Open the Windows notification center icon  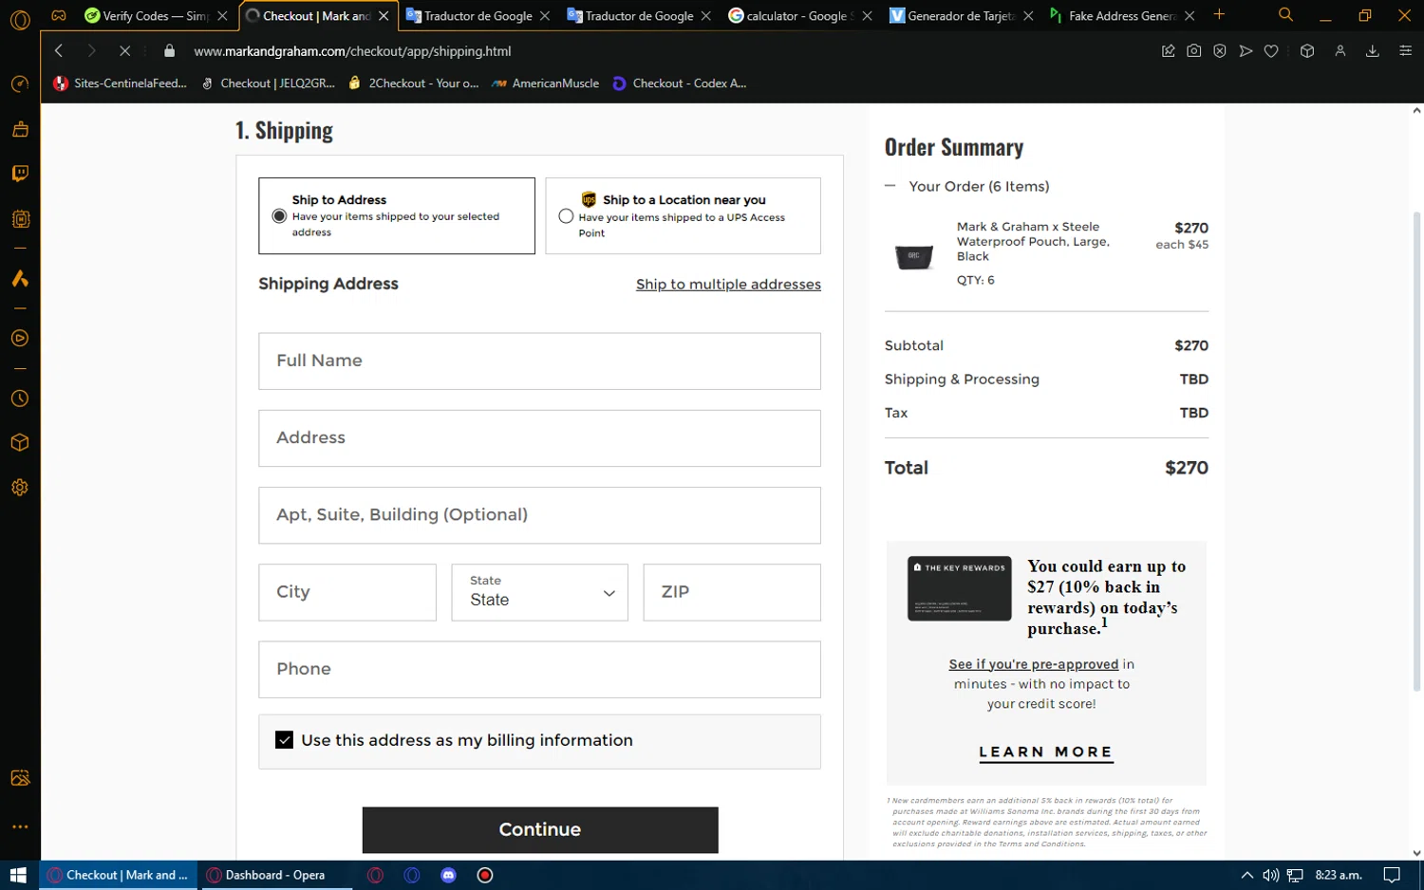(x=1392, y=875)
